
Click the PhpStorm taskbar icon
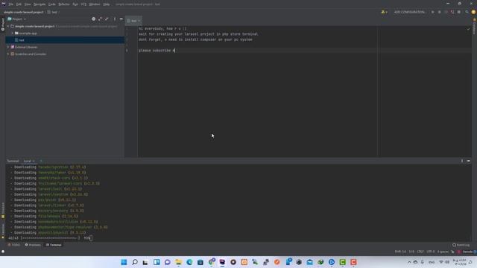pyautogui.click(x=222, y=262)
